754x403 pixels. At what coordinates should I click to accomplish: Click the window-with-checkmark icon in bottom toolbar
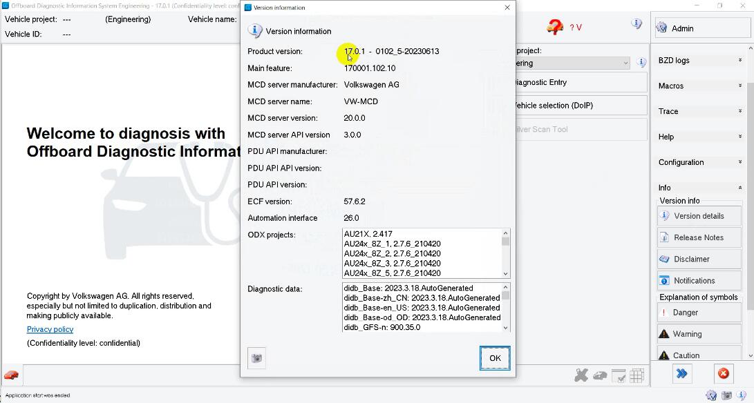[x=619, y=375]
